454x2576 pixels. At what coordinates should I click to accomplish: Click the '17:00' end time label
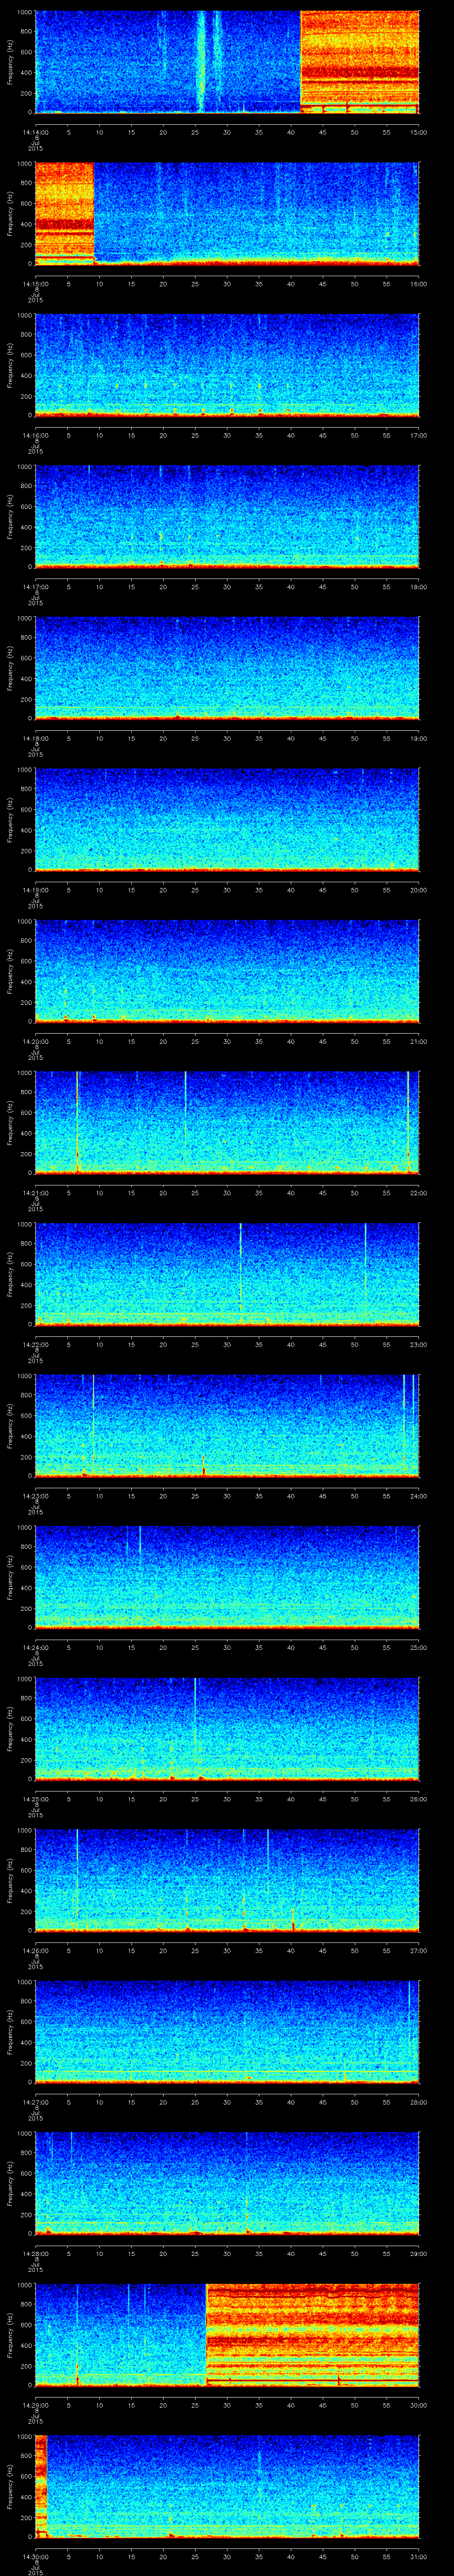(418, 435)
